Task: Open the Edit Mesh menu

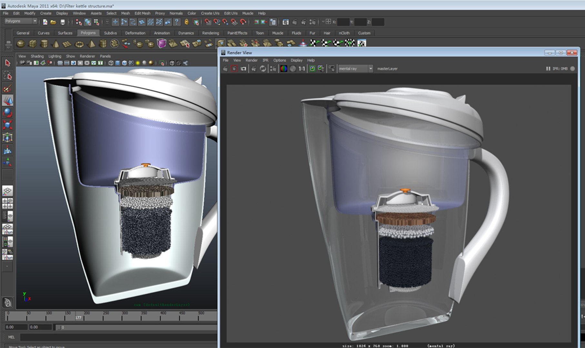Action: click(x=142, y=13)
